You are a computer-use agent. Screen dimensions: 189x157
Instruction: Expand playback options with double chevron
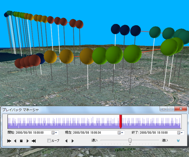pos(178,141)
